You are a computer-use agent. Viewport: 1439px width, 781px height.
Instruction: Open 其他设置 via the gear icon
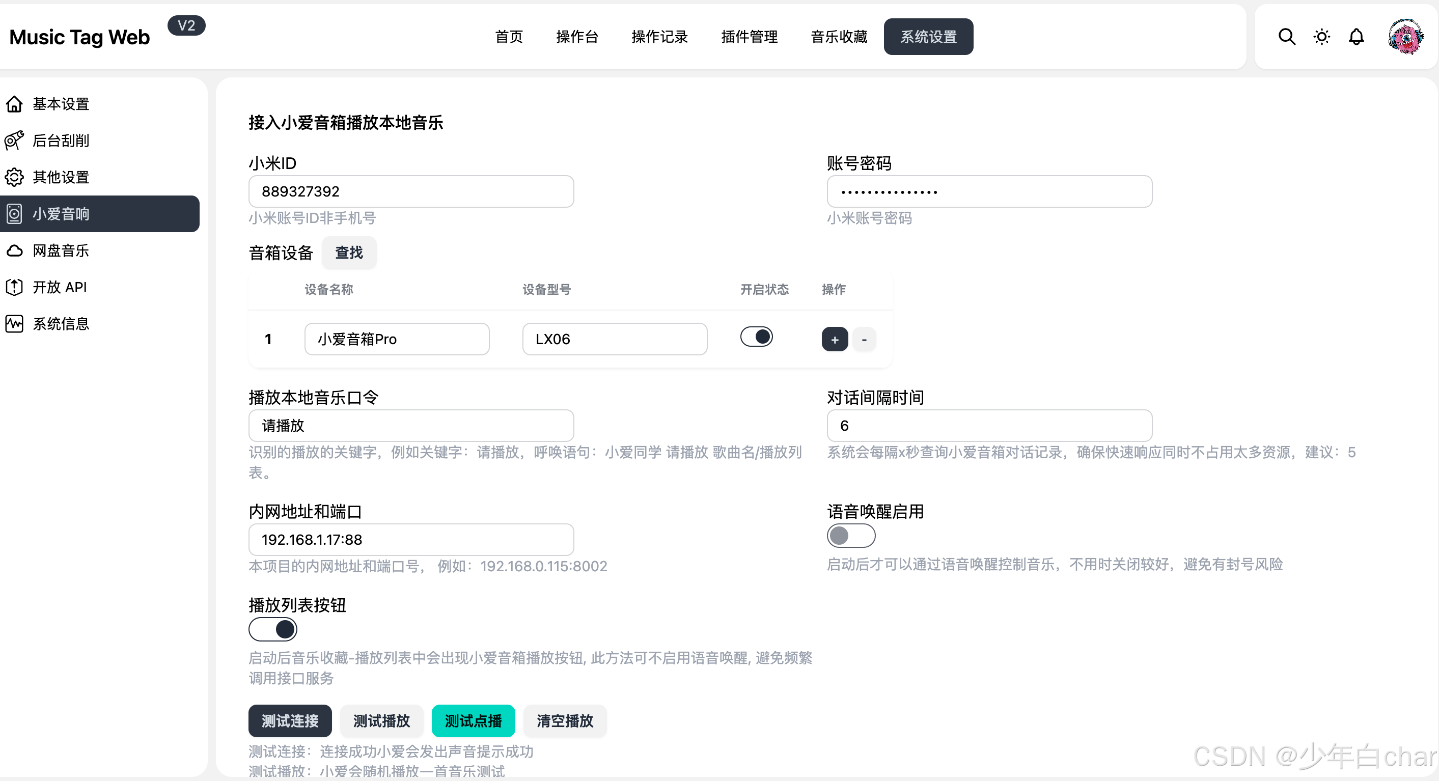(x=60, y=177)
